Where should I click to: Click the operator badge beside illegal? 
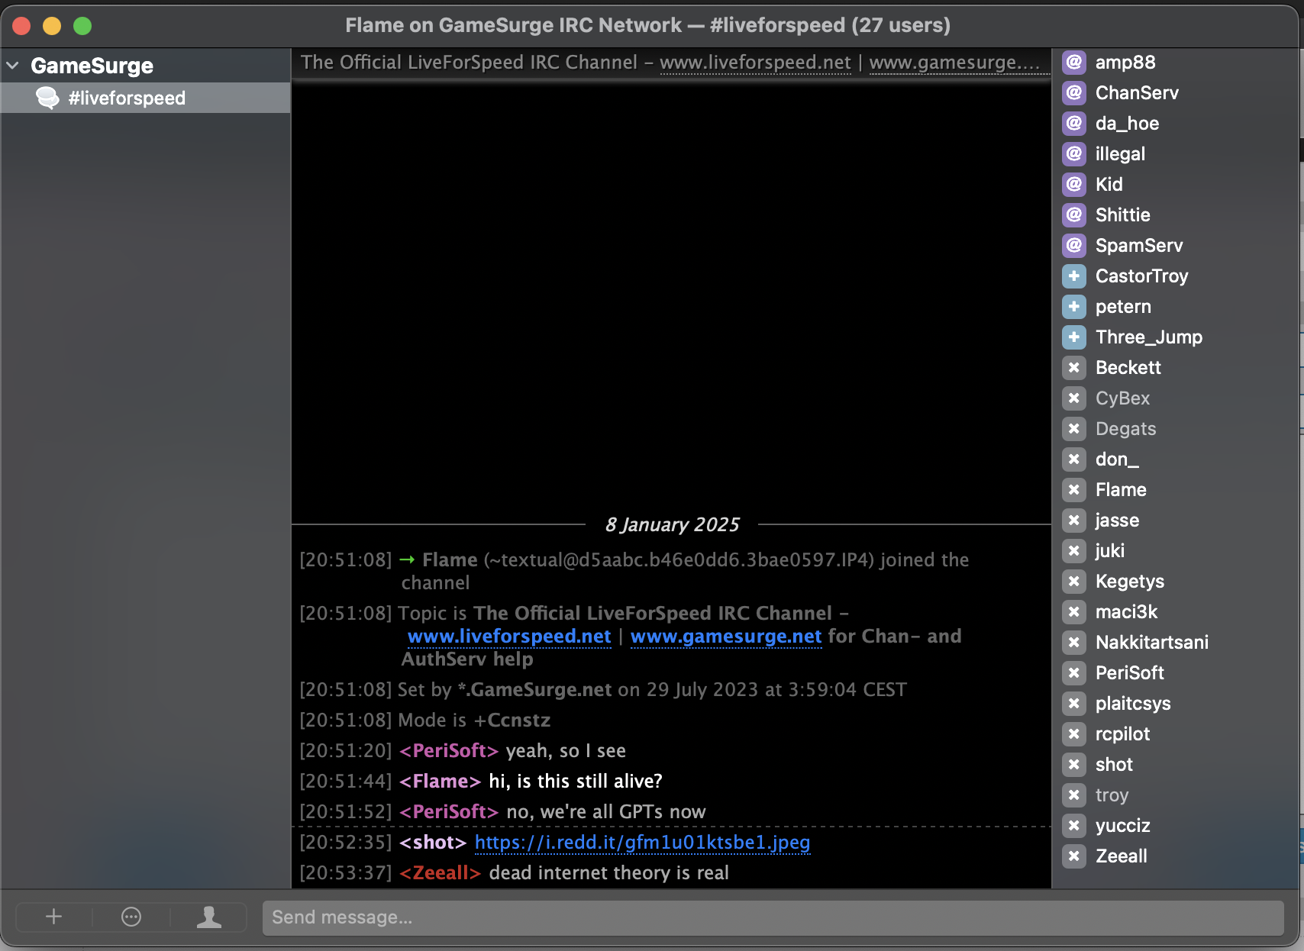1074,153
